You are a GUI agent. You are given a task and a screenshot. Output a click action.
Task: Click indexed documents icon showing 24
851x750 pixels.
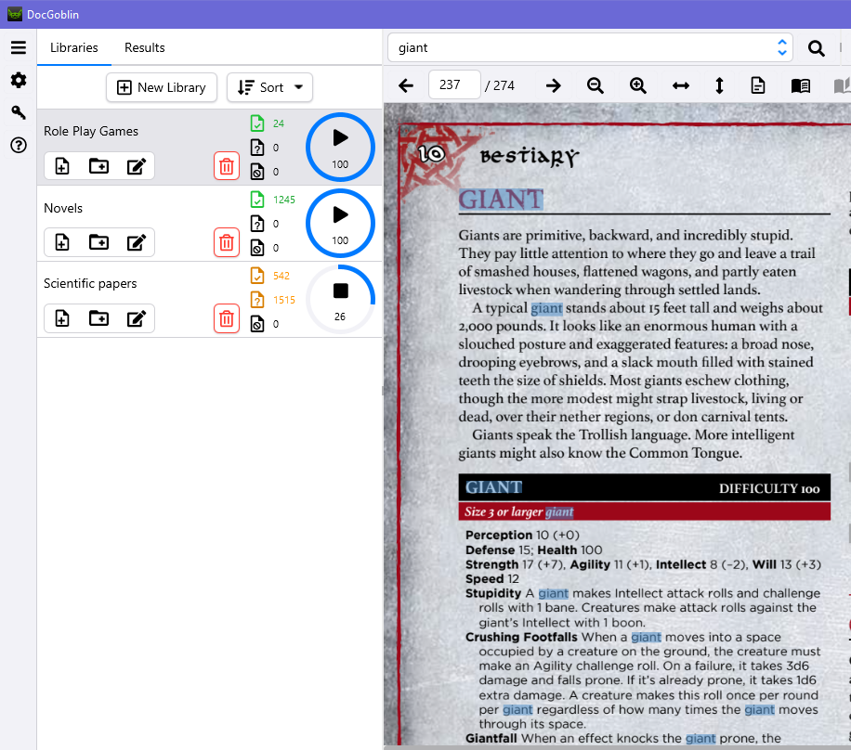coord(257,123)
